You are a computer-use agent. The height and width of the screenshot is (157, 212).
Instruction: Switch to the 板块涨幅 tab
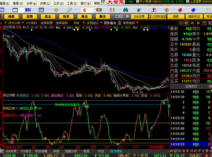click(41, 151)
